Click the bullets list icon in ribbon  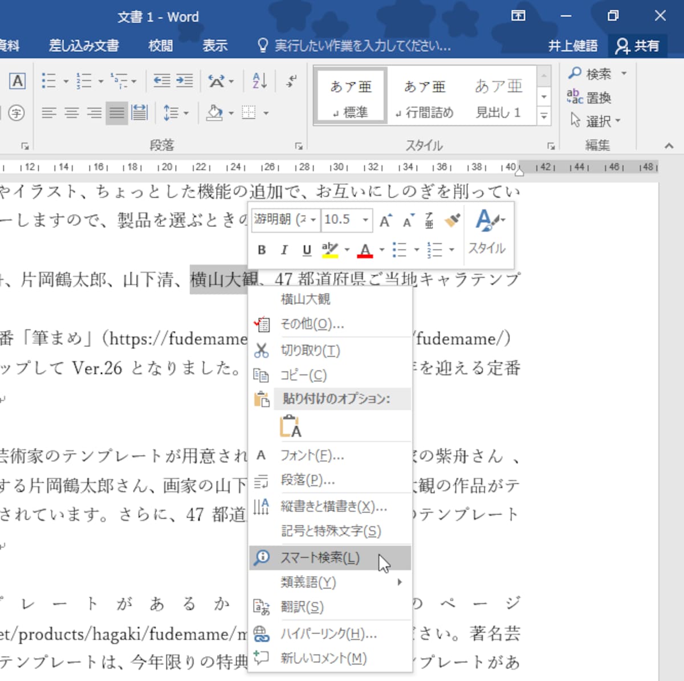click(49, 81)
